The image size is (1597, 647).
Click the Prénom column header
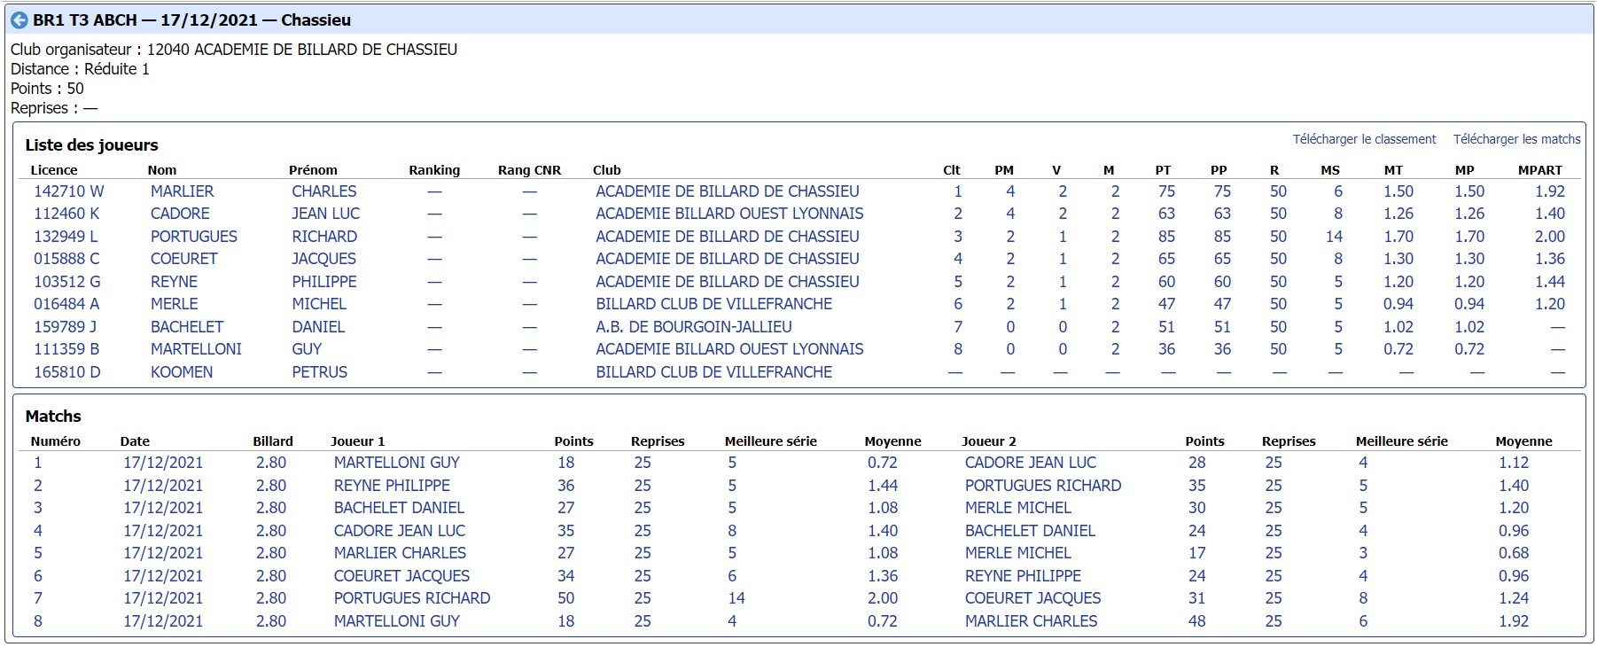coord(313,170)
